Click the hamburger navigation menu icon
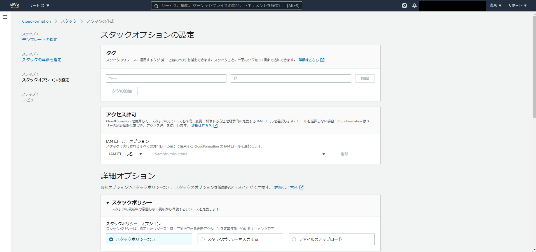The height and width of the screenshot is (252, 536). (x=5, y=17)
